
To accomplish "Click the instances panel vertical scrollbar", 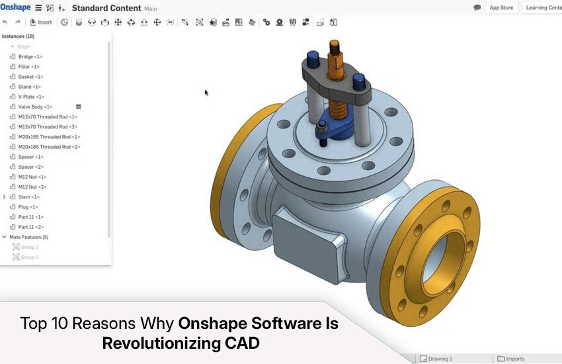I will click(x=109, y=140).
